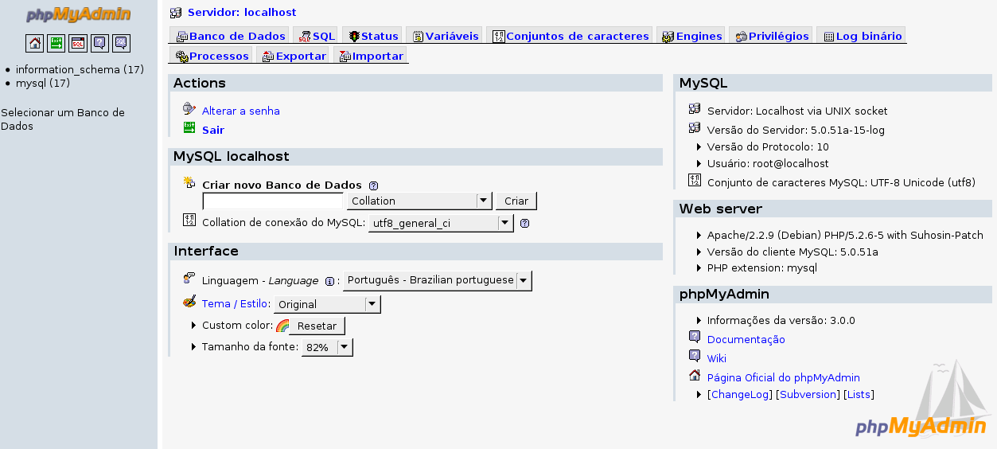This screenshot has height=449, width=997.
Task: Click the server icon beside Servidor: localhost
Action: pos(176,13)
